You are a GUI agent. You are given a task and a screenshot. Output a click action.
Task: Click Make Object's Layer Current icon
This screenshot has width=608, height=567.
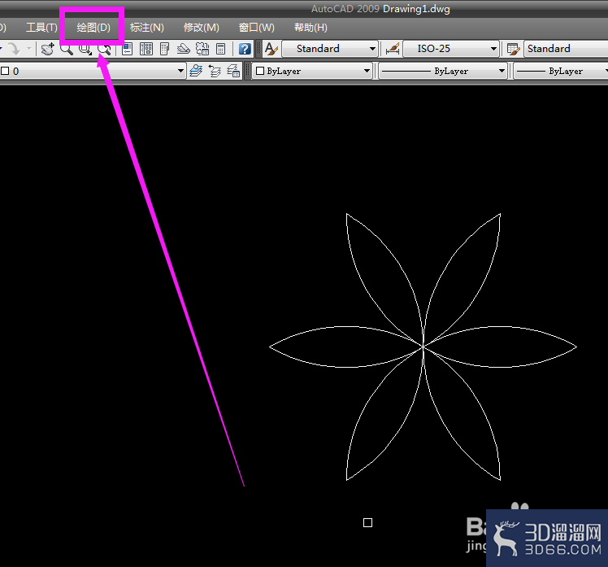pyautogui.click(x=196, y=71)
